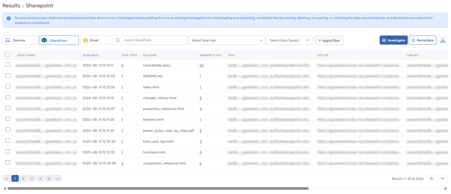This screenshot has width=451, height=194.
Task: Jump to next pages arrow
Action: 58,179
